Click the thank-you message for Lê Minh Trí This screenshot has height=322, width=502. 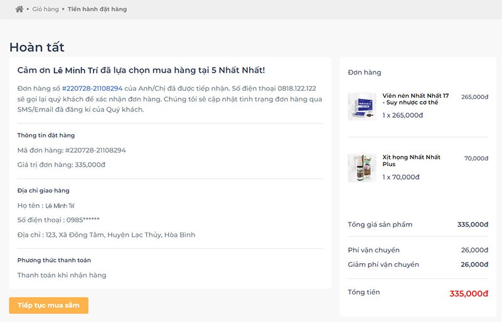(141, 70)
